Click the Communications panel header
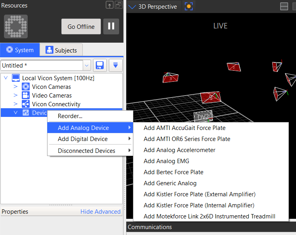Viewport: 296px width, 235px height. pos(211,227)
